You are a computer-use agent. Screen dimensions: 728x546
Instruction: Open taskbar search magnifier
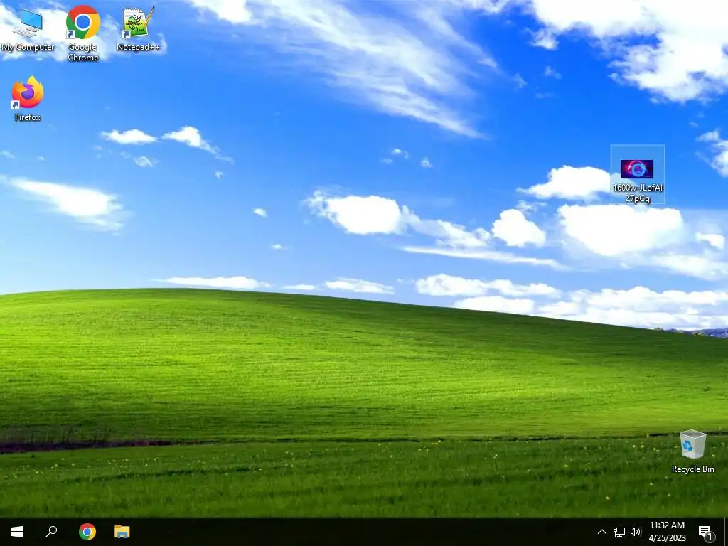(x=51, y=532)
